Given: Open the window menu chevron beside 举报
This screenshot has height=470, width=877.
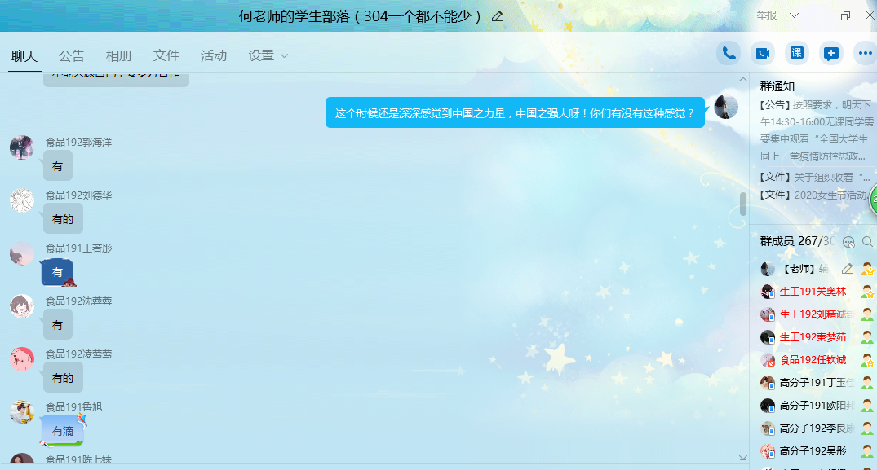Looking at the screenshot, I should [x=792, y=15].
